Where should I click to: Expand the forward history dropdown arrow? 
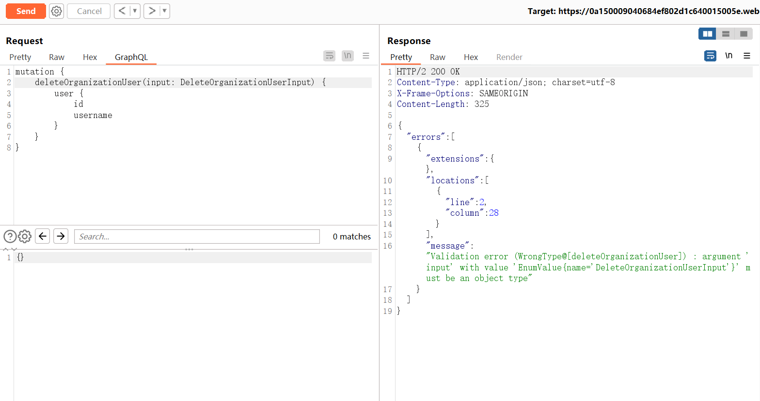point(164,11)
